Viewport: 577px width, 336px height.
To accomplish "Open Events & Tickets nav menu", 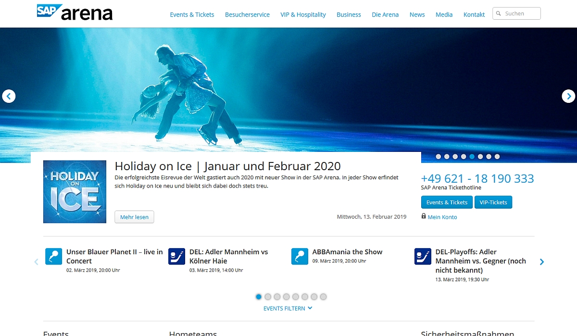I will [x=192, y=14].
